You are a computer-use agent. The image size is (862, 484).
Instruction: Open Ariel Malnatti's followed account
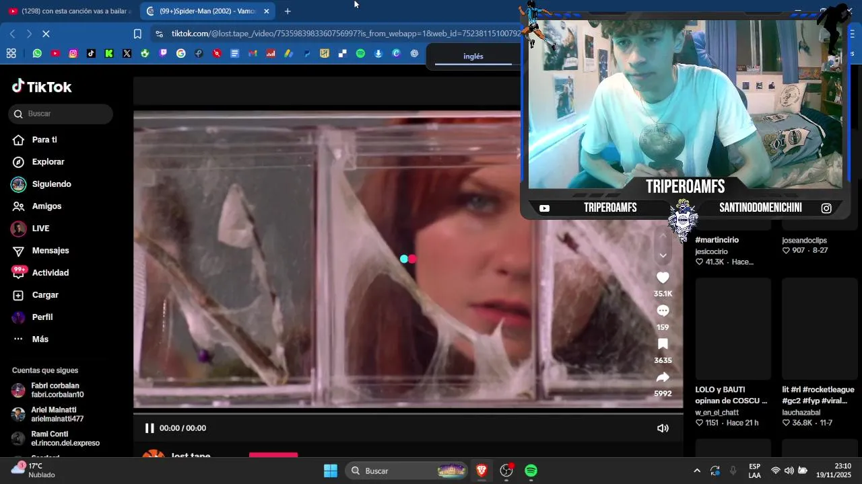(57, 414)
